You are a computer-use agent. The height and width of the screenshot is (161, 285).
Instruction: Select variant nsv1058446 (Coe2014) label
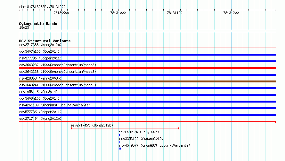point(38,92)
